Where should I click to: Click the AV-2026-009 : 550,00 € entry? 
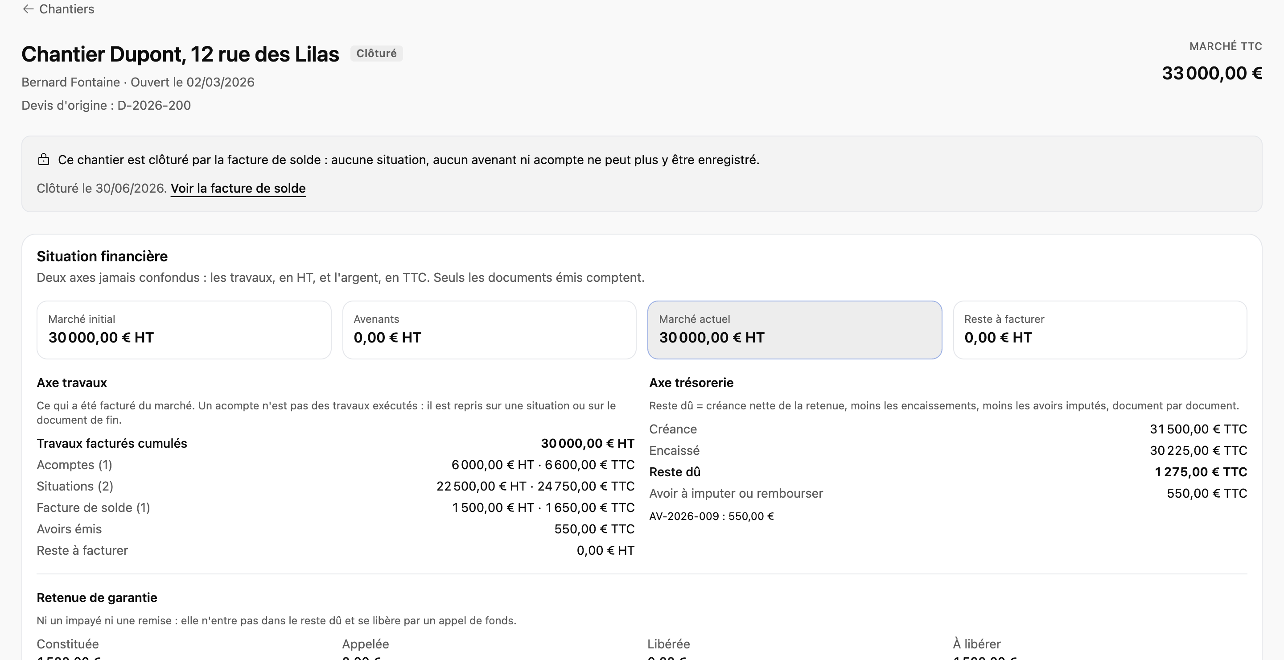pyautogui.click(x=711, y=516)
